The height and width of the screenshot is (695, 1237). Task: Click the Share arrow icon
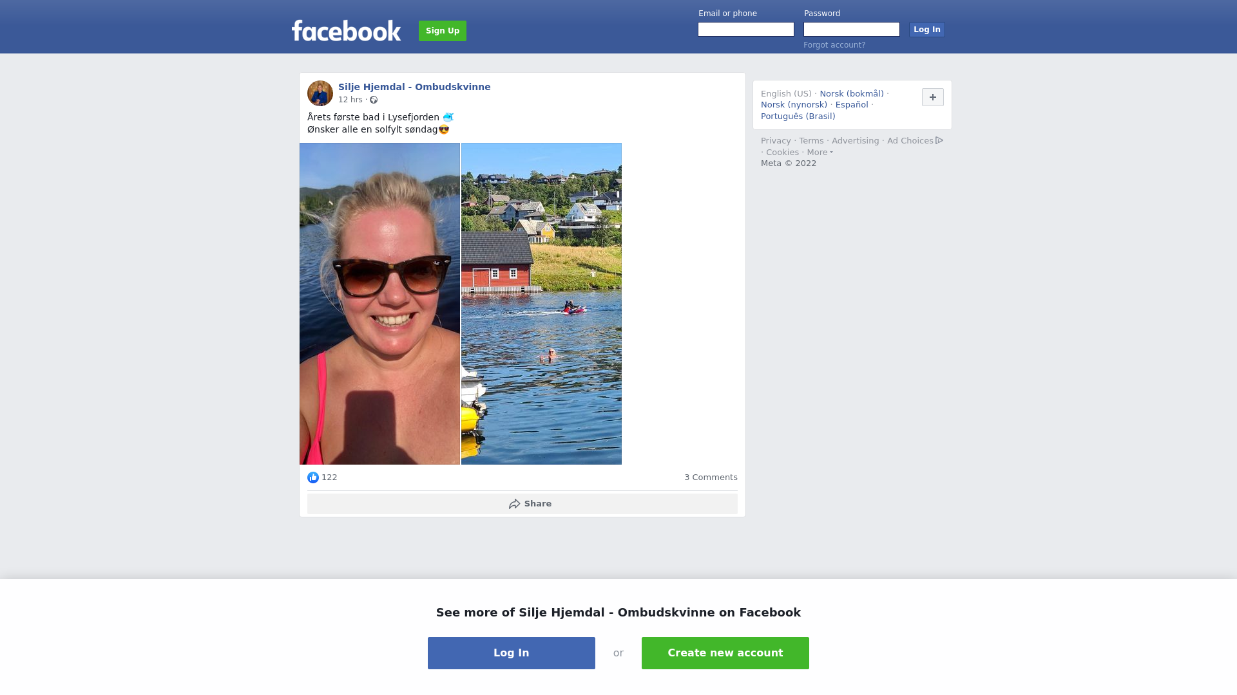pos(514,504)
